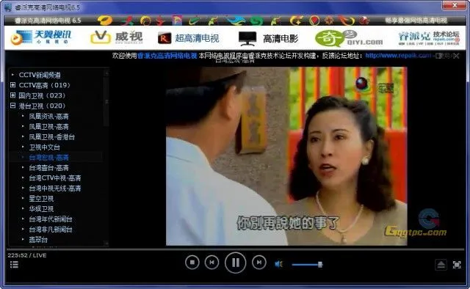Viewport: 470px width, 289px height.
Task: Click the blue wave channel logo
Action: (x=236, y=21)
